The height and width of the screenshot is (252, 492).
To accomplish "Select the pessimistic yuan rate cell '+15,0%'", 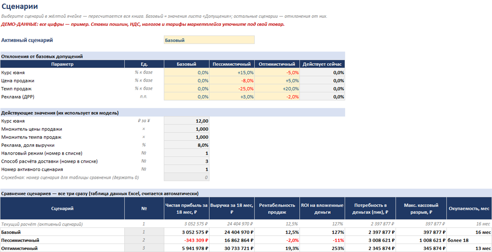I will (232, 73).
